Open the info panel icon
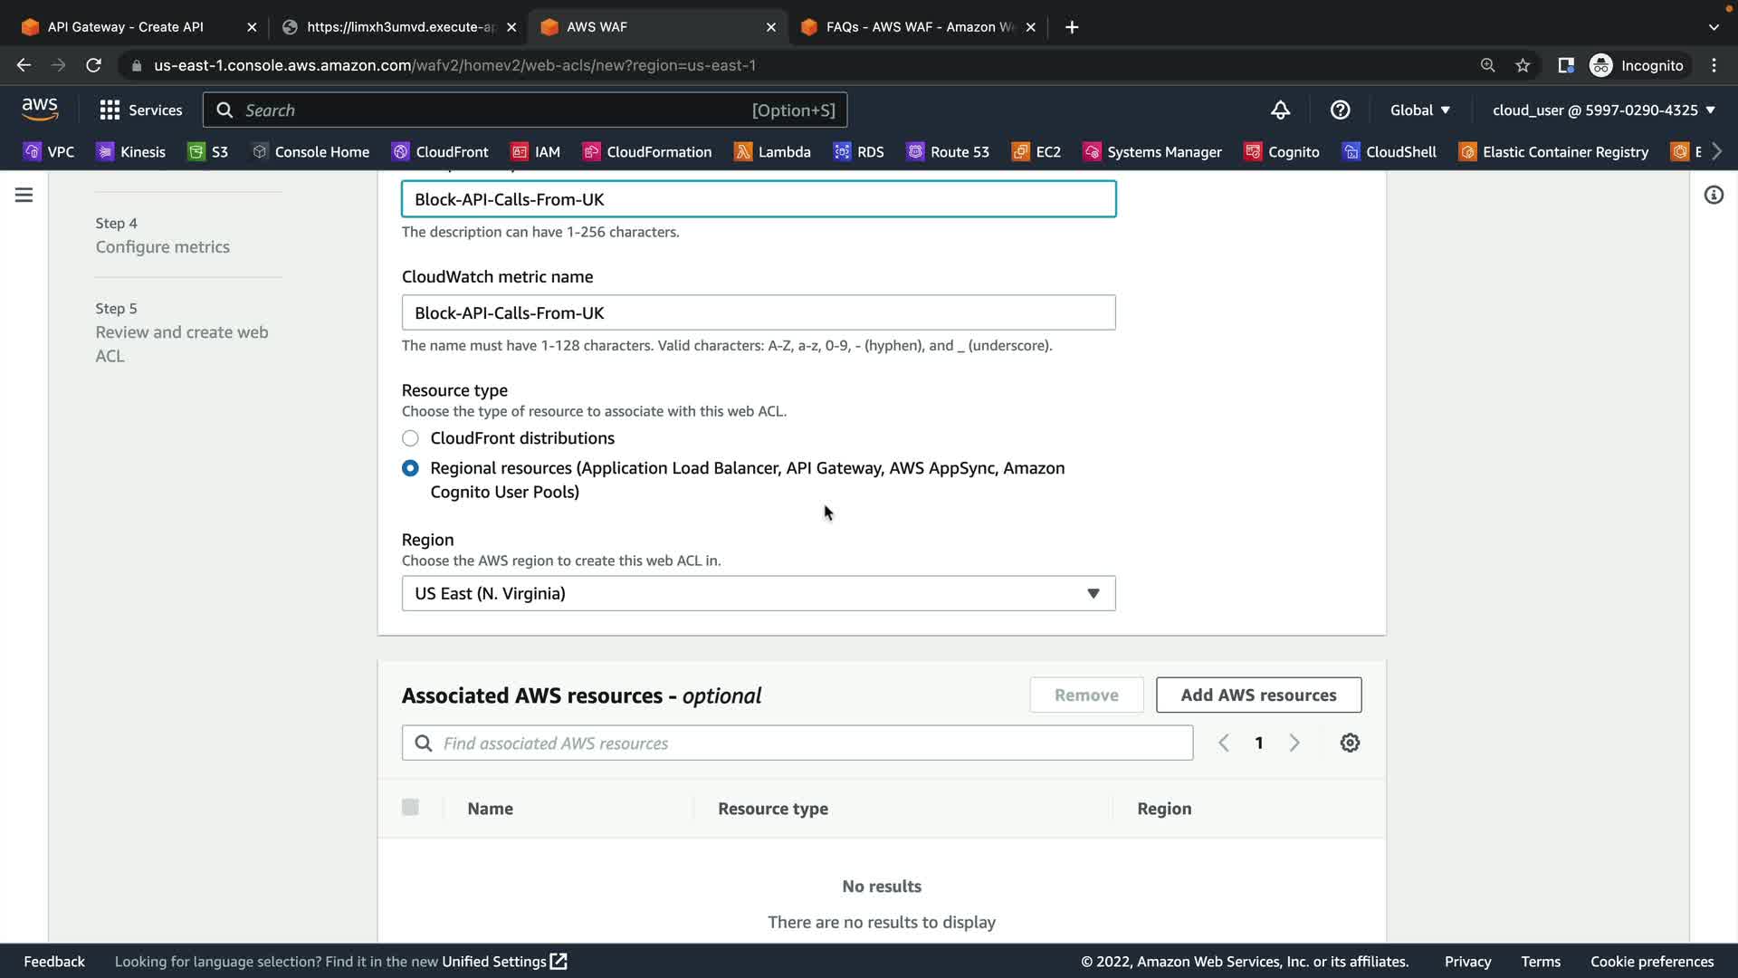The width and height of the screenshot is (1738, 978). (x=1714, y=195)
